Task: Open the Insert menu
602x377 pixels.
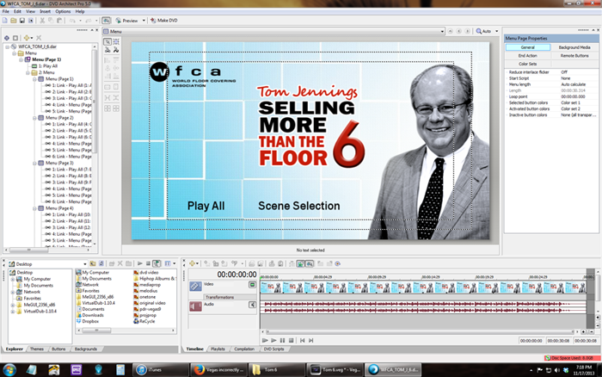Action: pyautogui.click(x=45, y=11)
